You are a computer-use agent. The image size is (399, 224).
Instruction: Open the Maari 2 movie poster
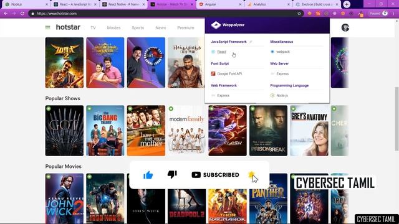64,62
